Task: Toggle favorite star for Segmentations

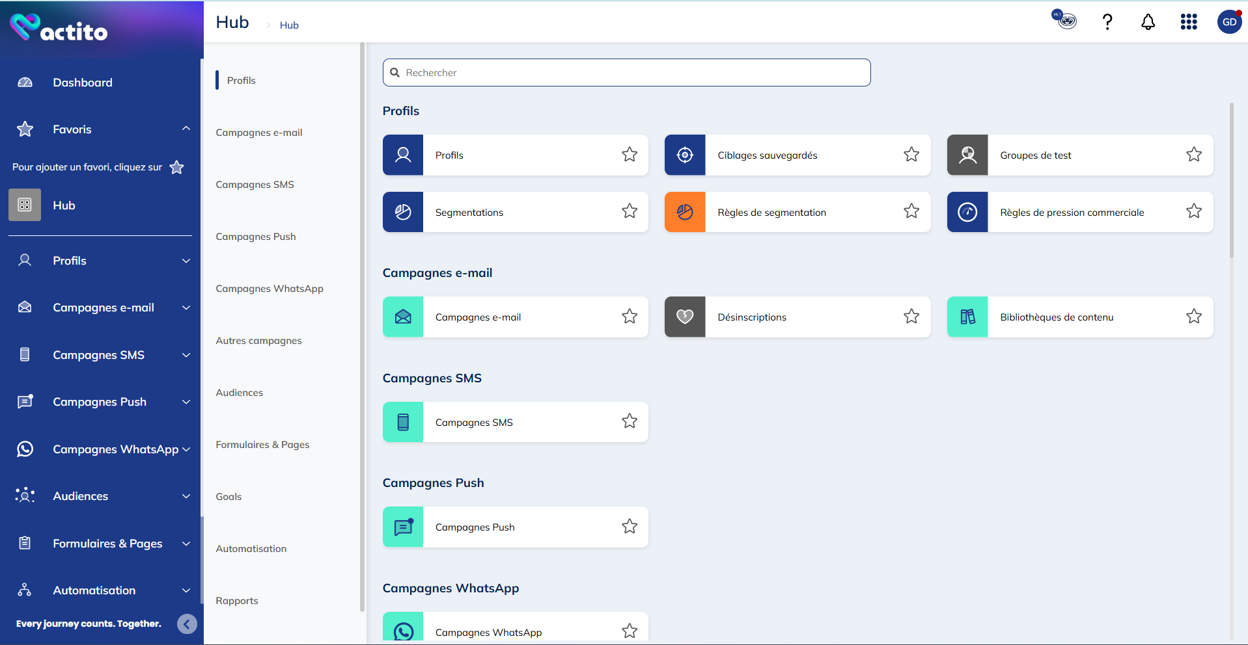Action: 629,211
